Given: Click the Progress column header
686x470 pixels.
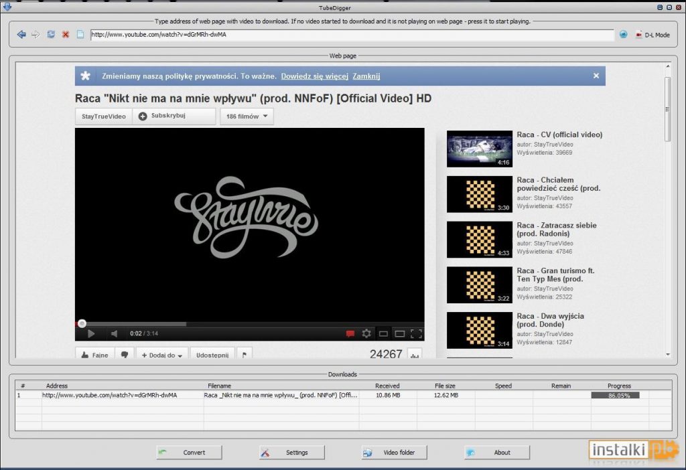Looking at the screenshot, I should pyautogui.click(x=619, y=386).
